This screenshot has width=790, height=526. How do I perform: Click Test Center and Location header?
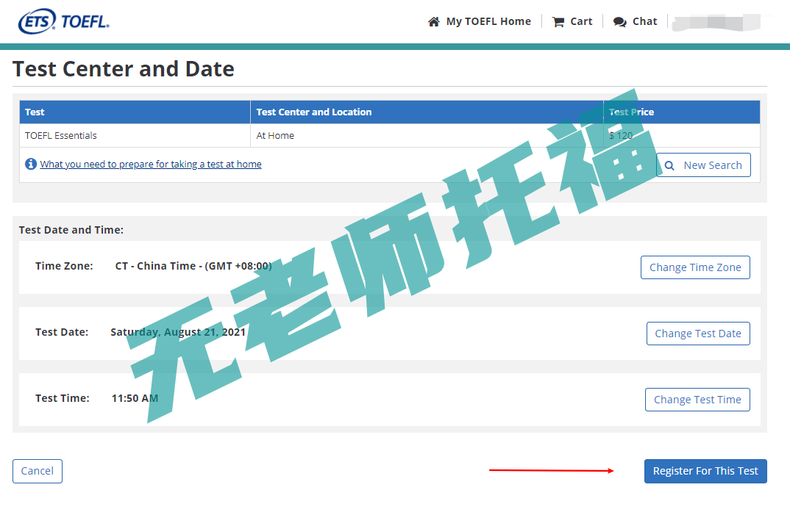427,112
